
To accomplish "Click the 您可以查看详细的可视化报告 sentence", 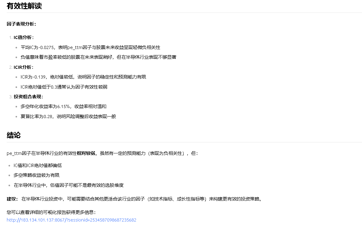I will [x=51, y=212].
